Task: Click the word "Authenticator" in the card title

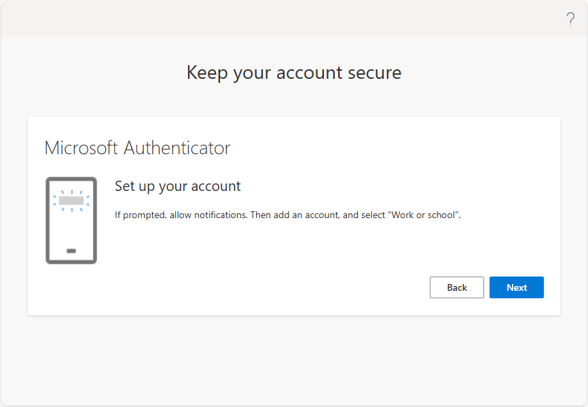Action: (x=177, y=148)
